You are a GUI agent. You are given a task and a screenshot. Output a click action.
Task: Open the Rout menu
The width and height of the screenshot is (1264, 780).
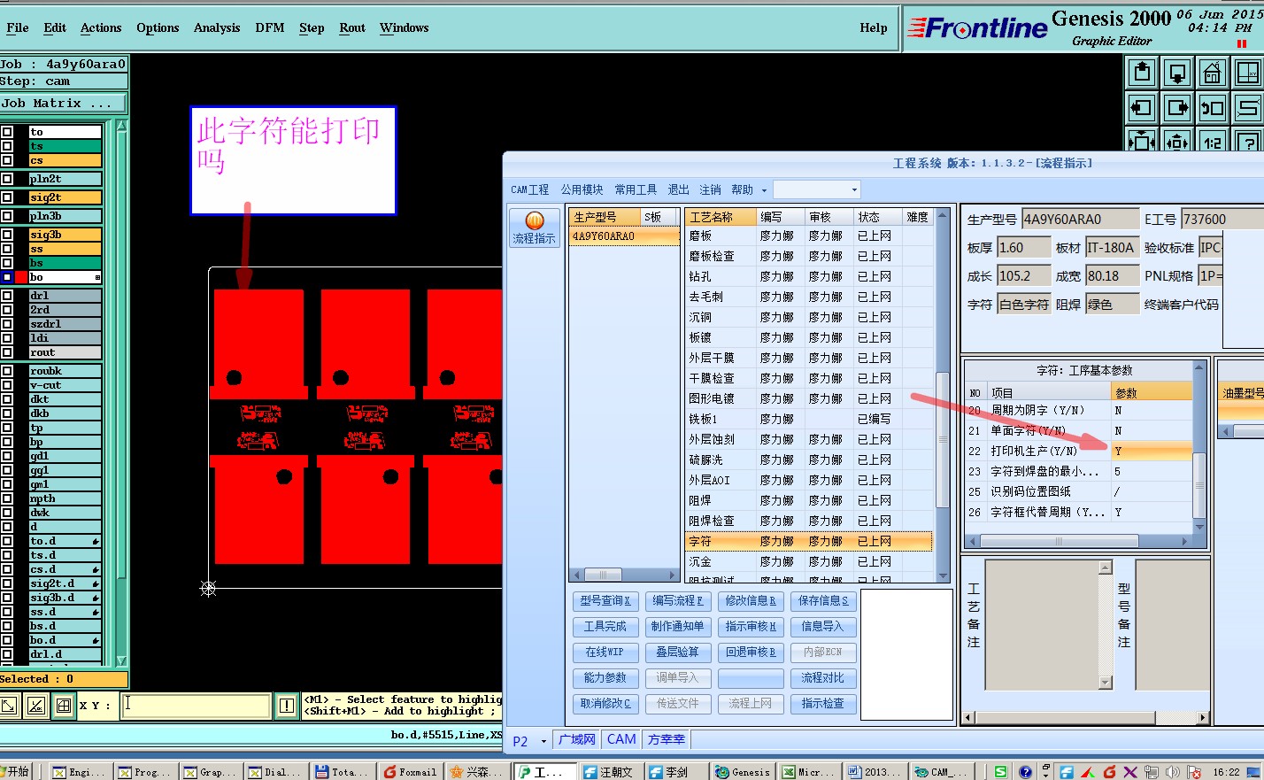(352, 27)
